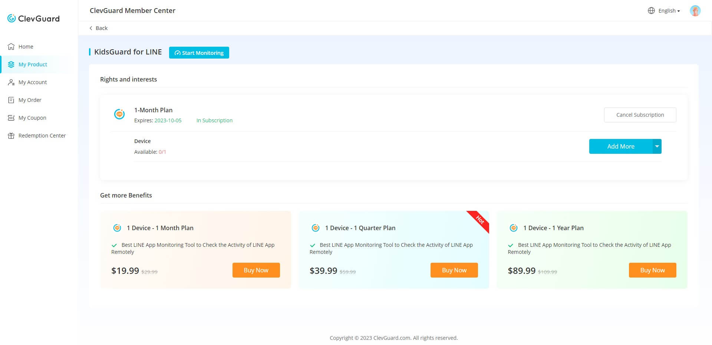Click the expiry date 2023-10-05
The image size is (712, 345).
tap(168, 120)
